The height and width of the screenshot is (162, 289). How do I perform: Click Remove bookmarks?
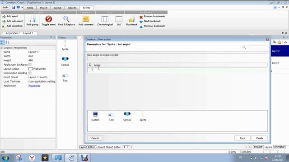click(153, 16)
